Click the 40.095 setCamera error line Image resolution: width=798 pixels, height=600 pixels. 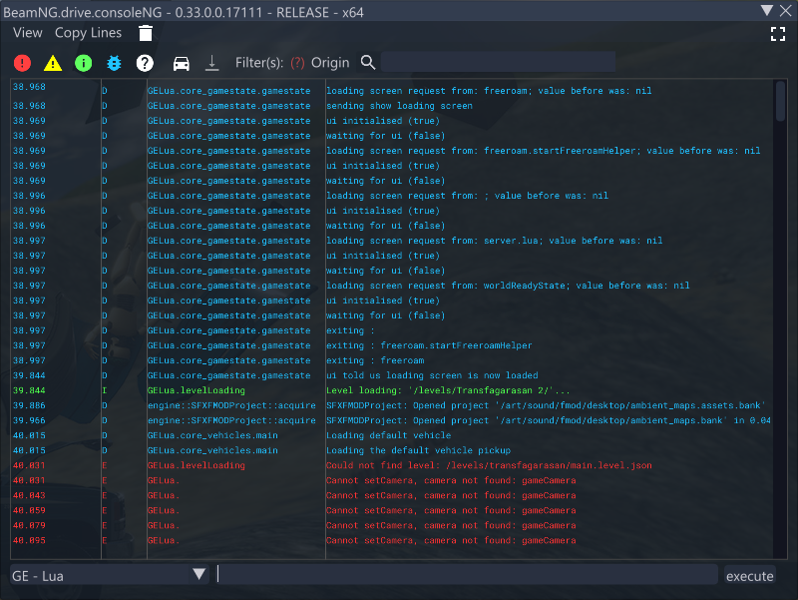451,540
